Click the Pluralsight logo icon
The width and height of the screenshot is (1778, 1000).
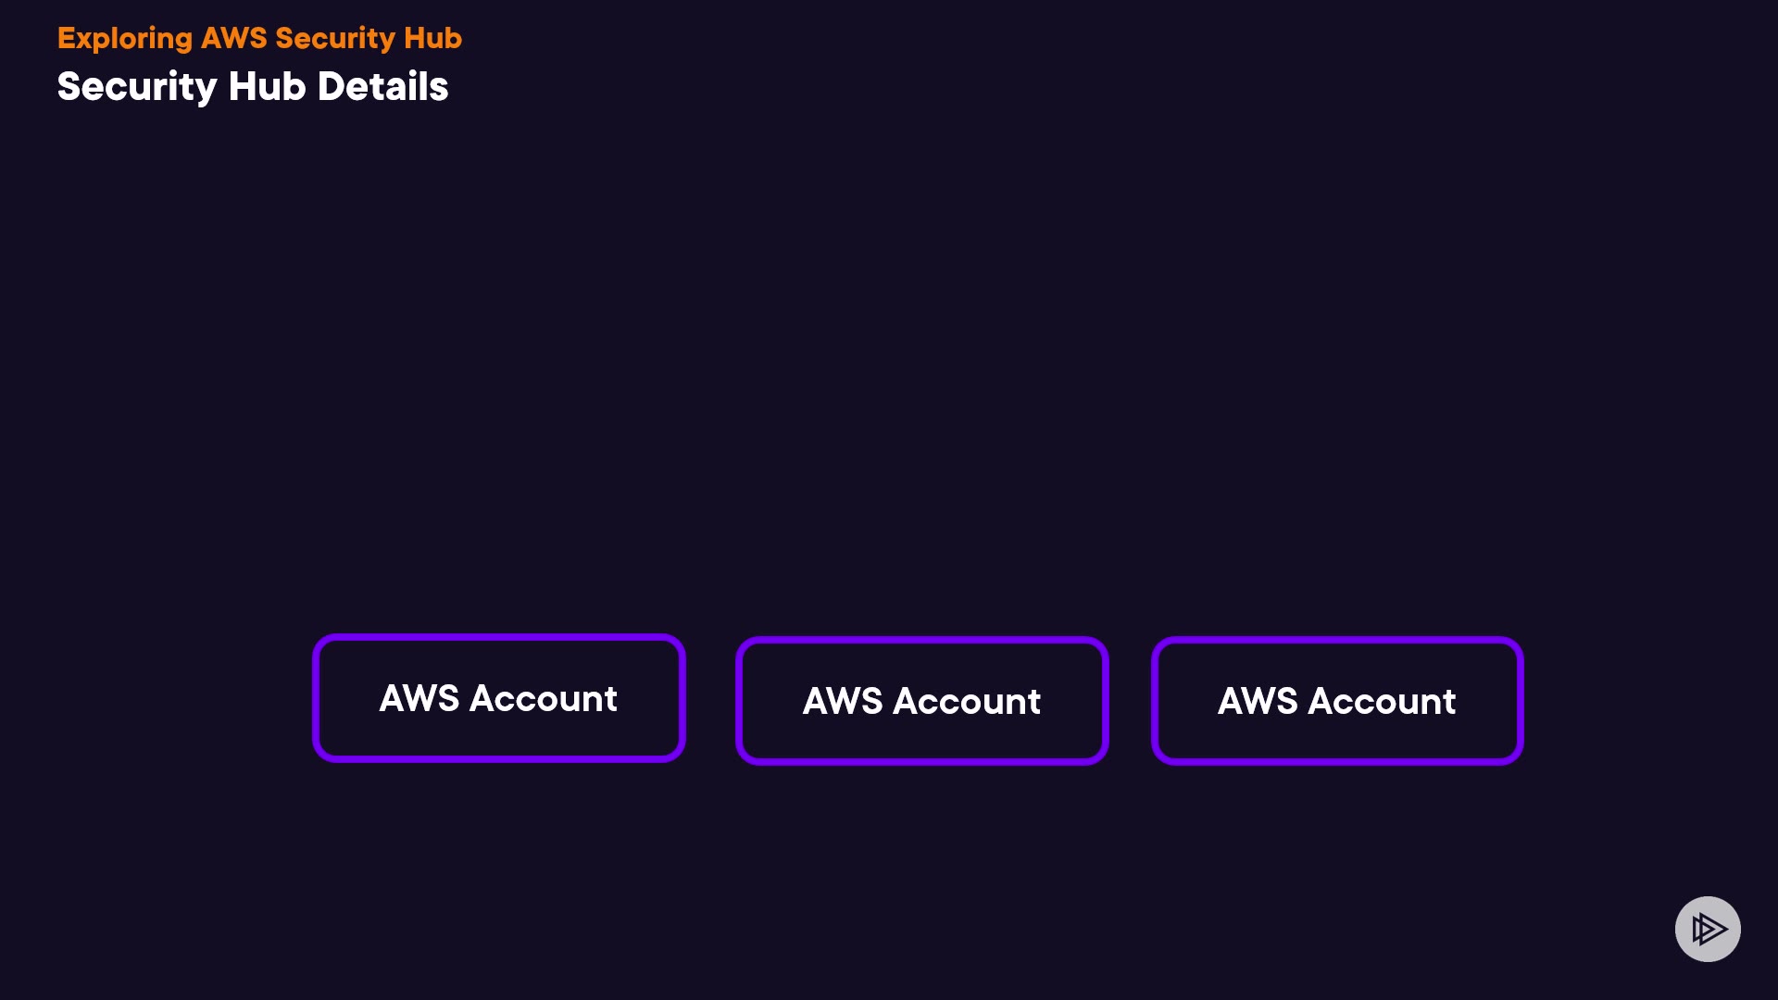tap(1708, 929)
